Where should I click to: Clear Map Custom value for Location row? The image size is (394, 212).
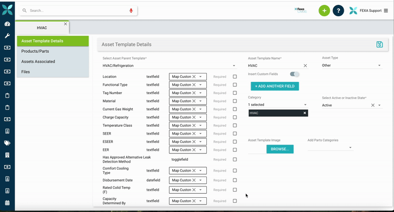(194, 77)
